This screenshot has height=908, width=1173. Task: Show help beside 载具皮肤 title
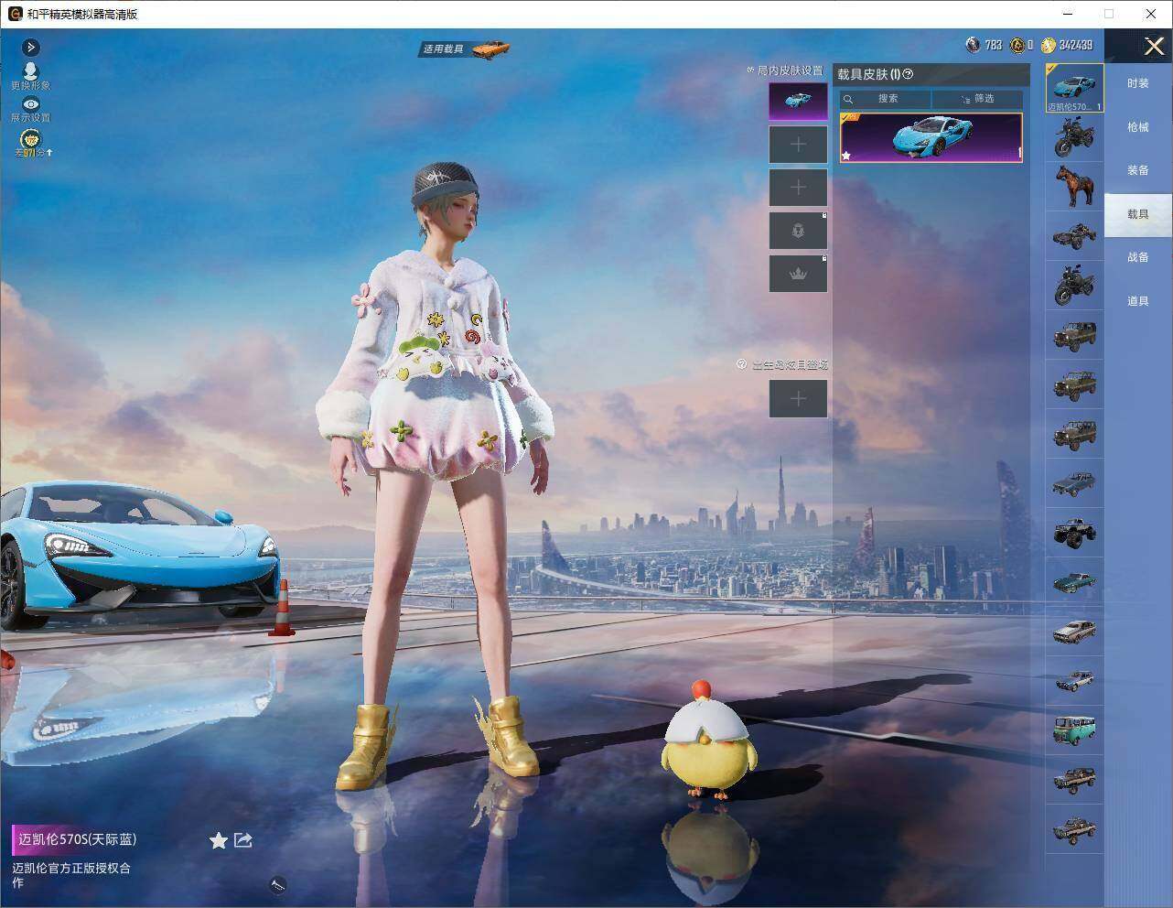tap(909, 74)
